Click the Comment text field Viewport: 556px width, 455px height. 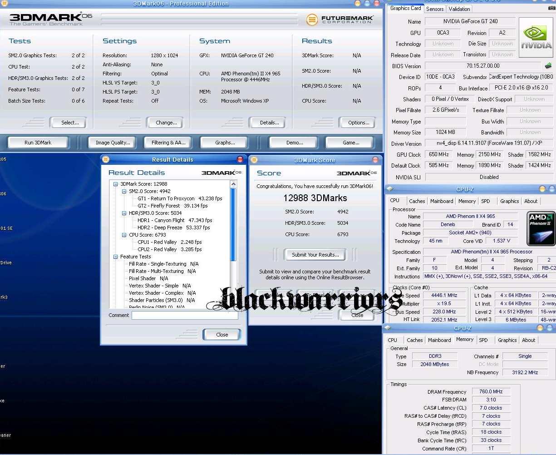(185, 315)
